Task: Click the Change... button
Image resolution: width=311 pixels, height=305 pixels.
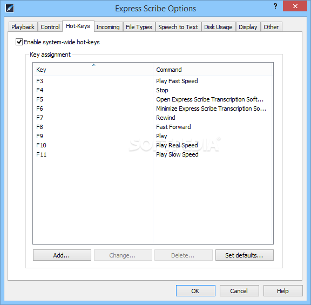Action: point(123,255)
